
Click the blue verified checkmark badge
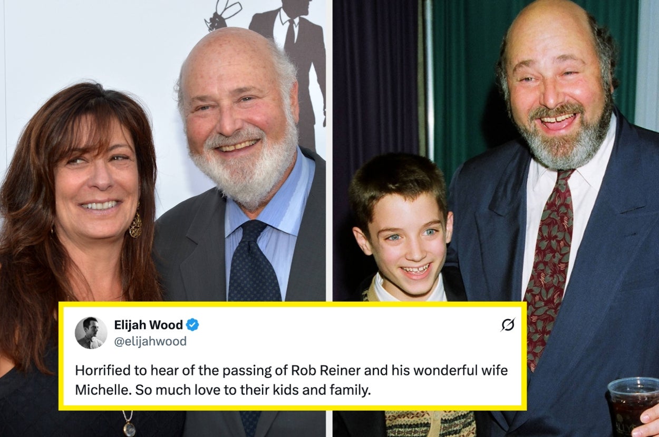click(x=192, y=325)
